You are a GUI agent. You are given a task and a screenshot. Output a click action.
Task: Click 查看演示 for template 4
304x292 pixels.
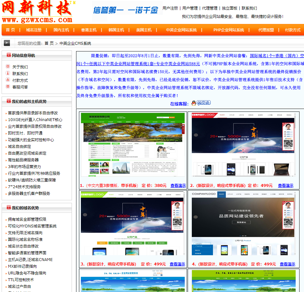click(287, 264)
